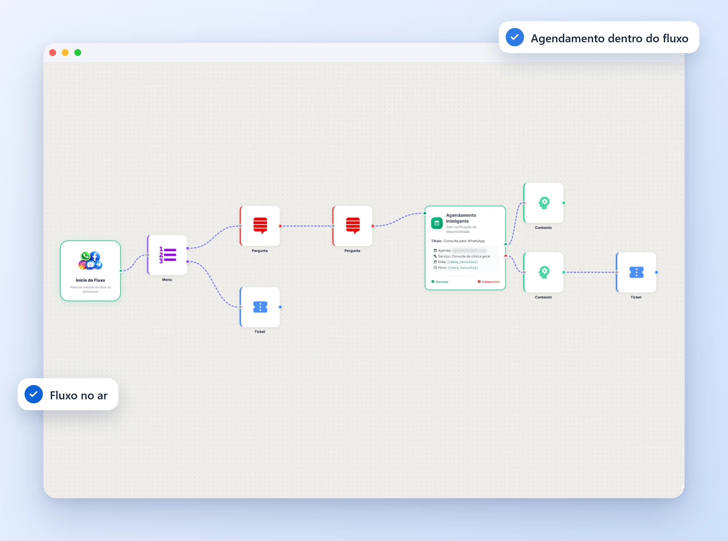The image size is (728, 541).
Task: Click the green success output port on Agendamento card
Action: coord(506,244)
